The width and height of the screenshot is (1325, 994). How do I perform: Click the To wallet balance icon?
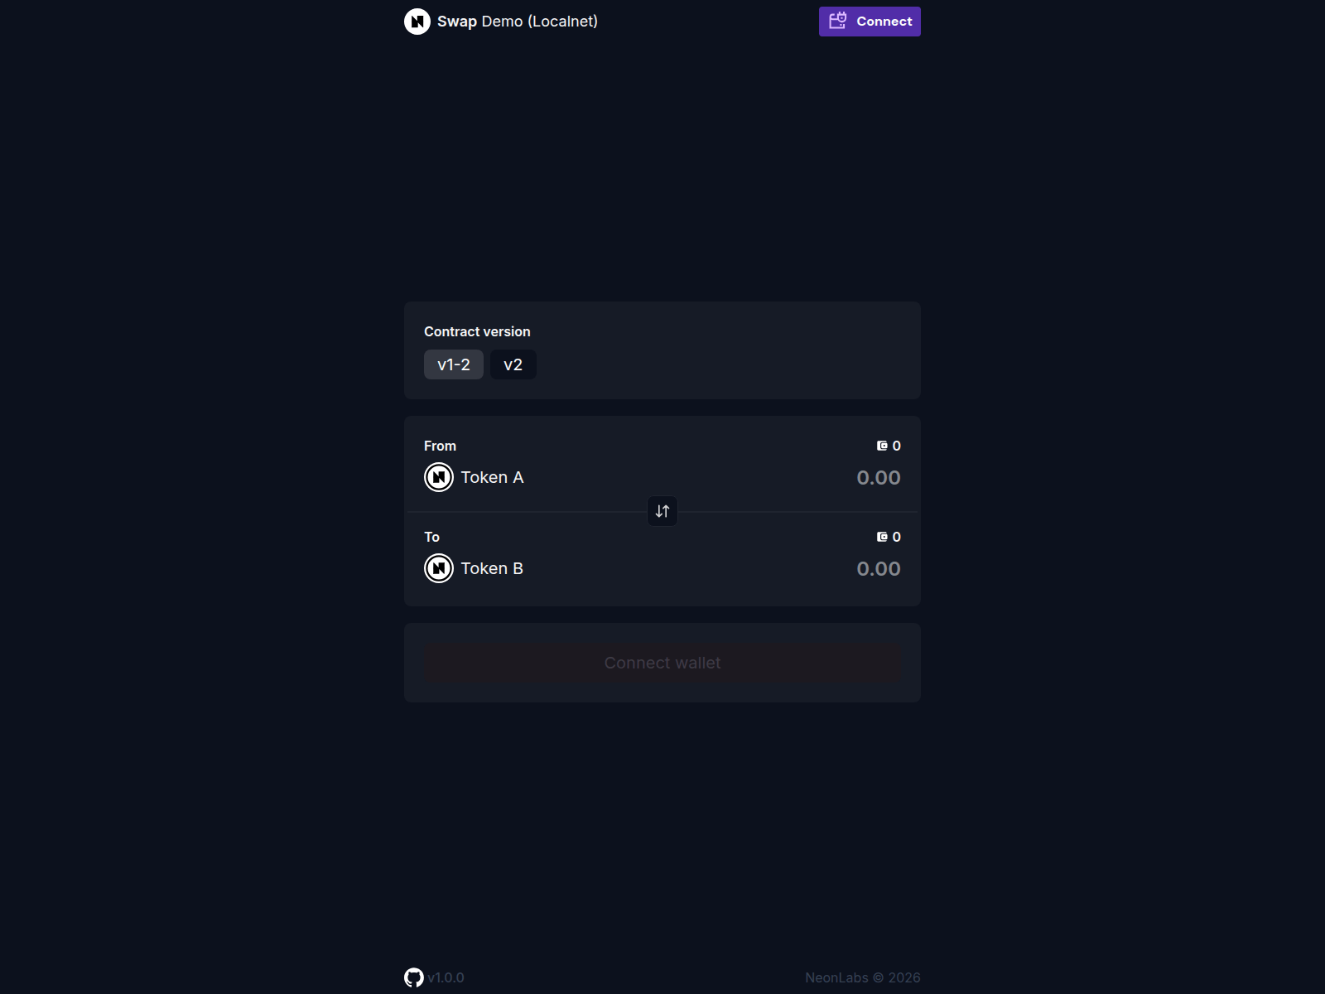882,537
